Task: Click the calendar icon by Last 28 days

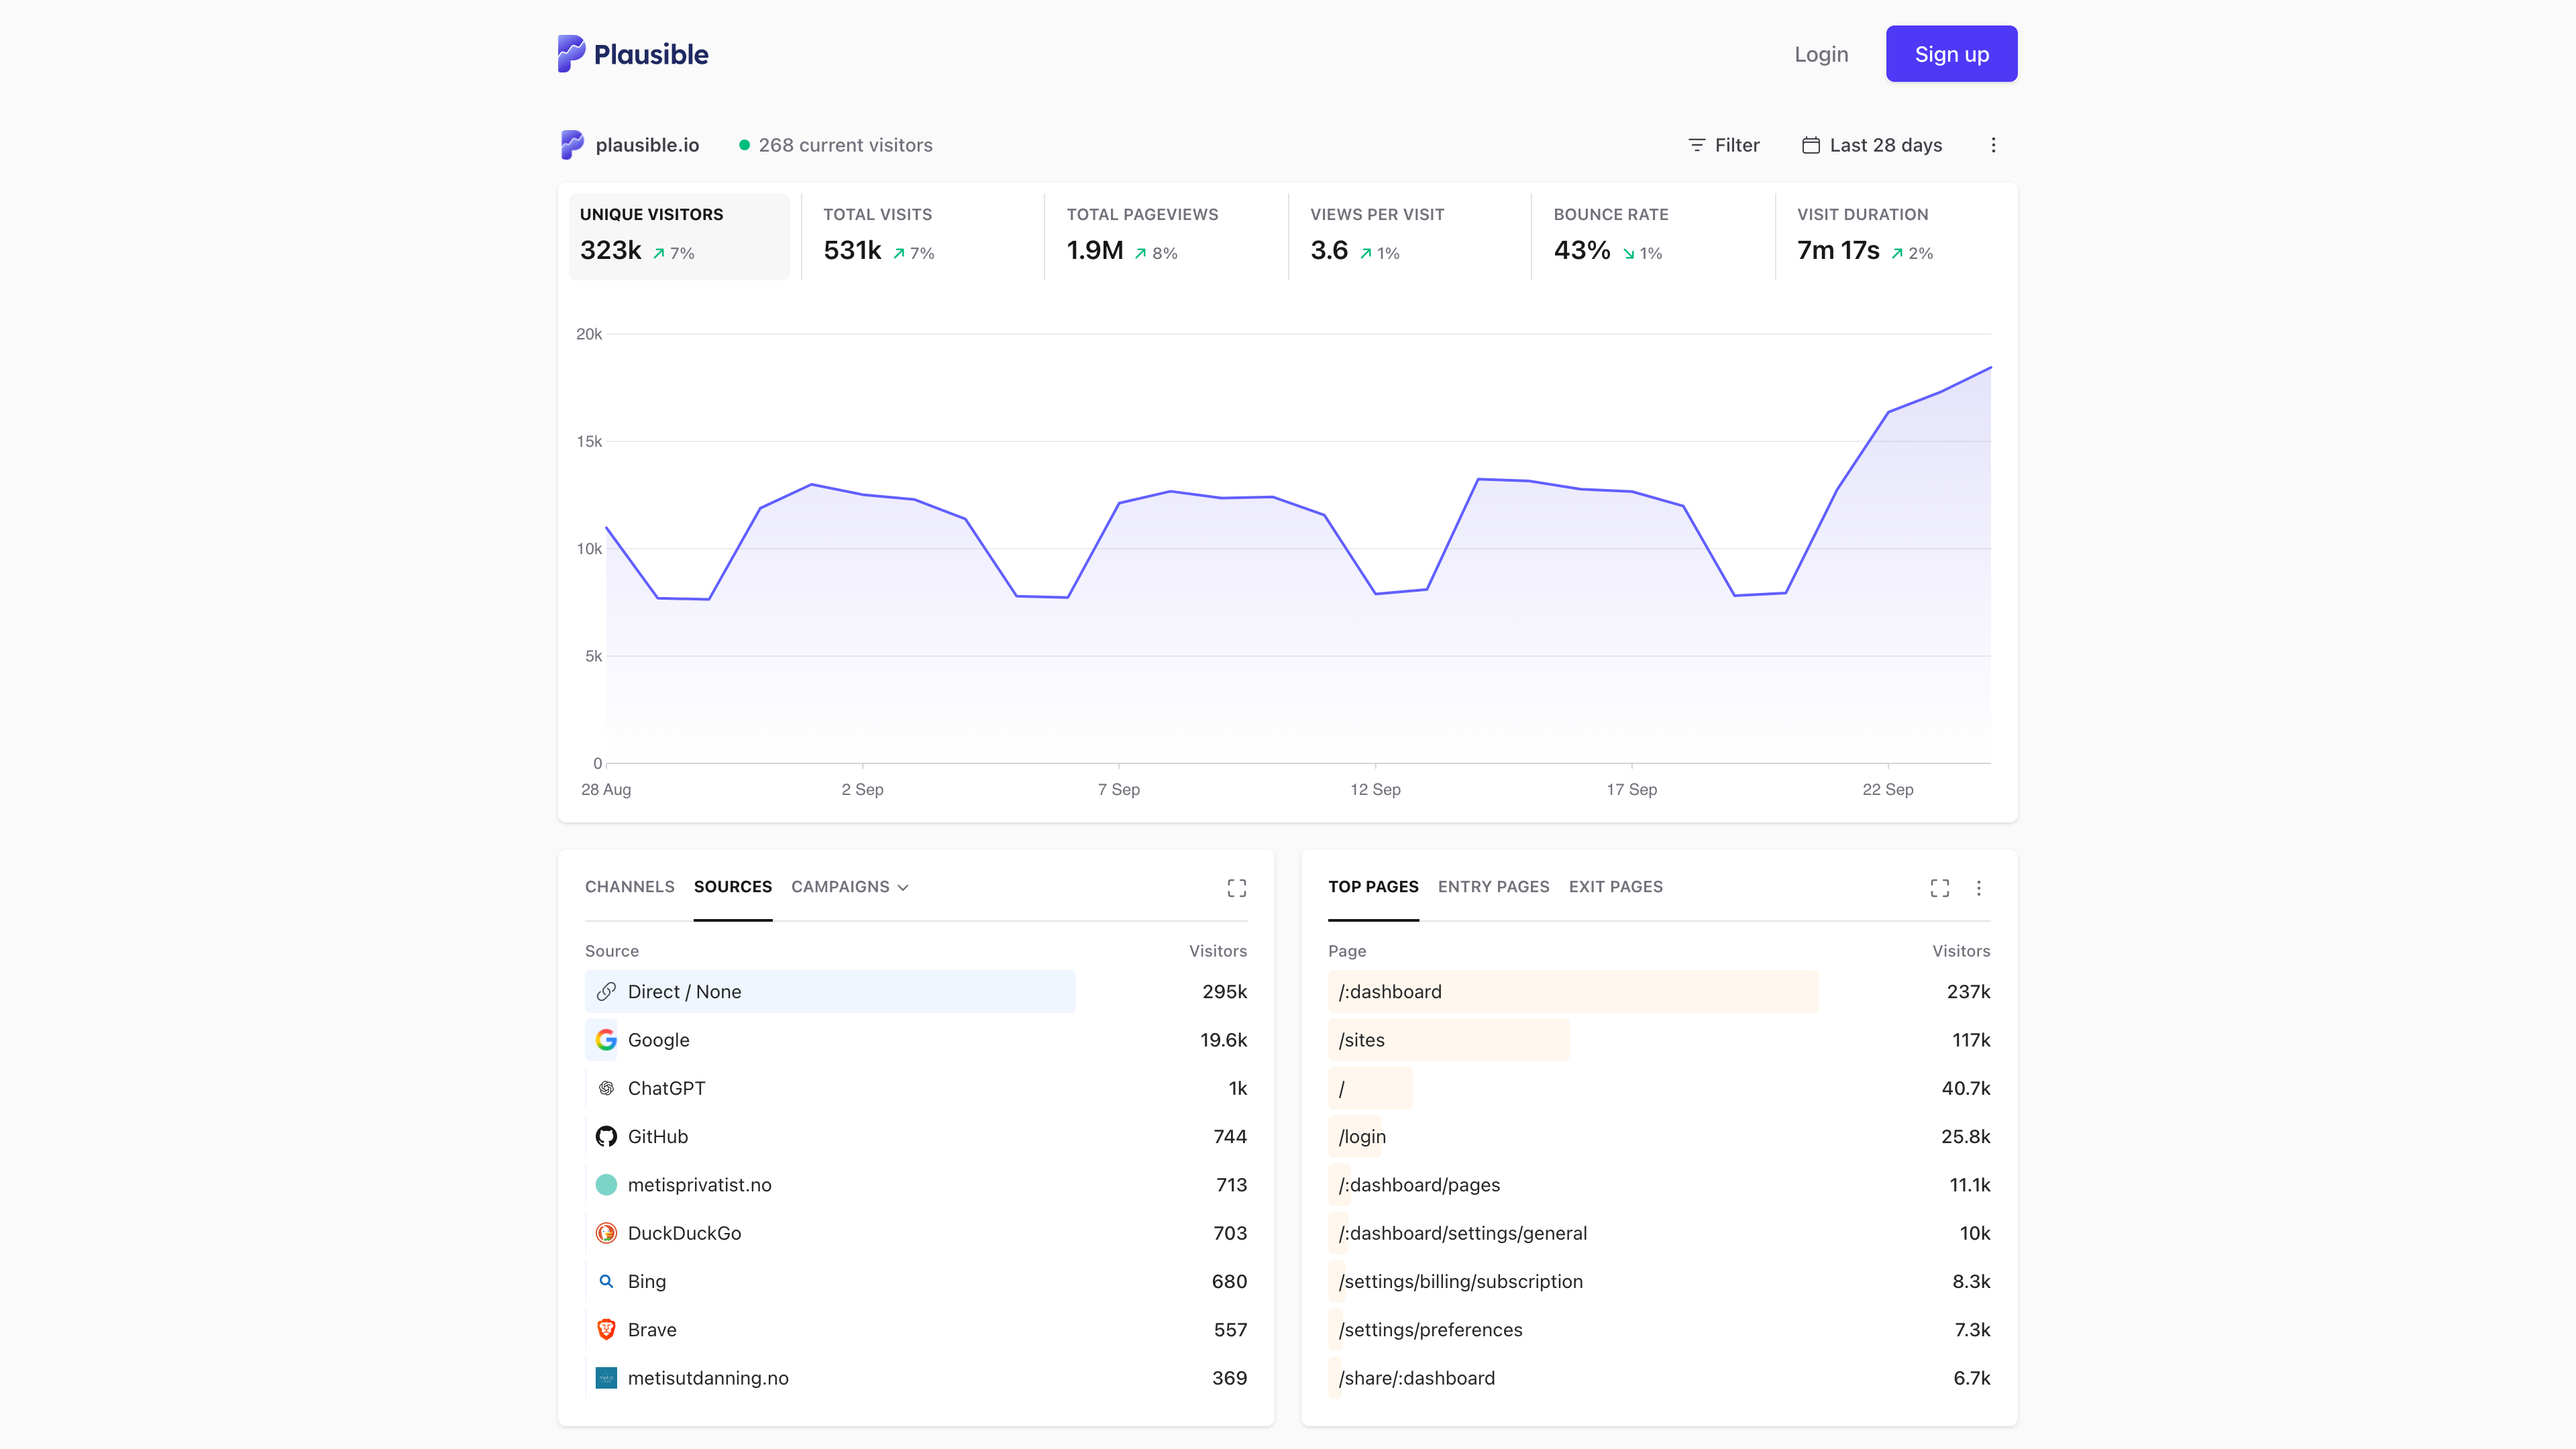Action: point(1811,145)
